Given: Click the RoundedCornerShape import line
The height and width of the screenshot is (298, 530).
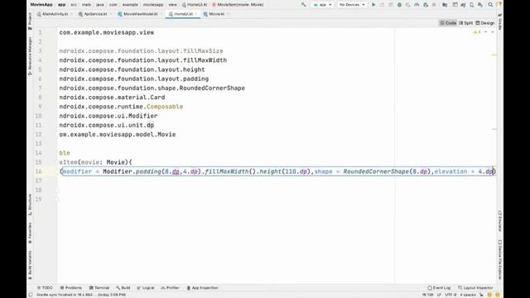Looking at the screenshot, I should (x=152, y=89).
